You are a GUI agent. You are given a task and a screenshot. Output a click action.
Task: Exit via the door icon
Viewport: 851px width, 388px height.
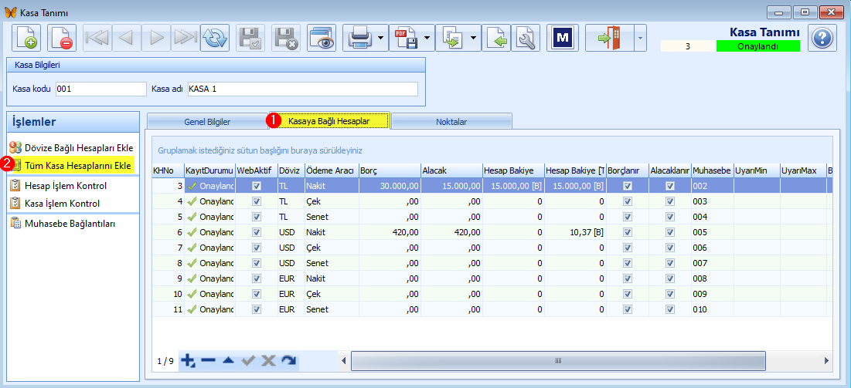point(610,37)
